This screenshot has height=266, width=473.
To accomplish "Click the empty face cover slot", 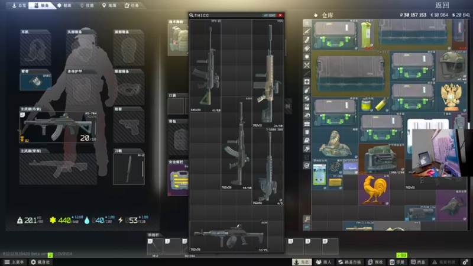I will tap(129, 50).
